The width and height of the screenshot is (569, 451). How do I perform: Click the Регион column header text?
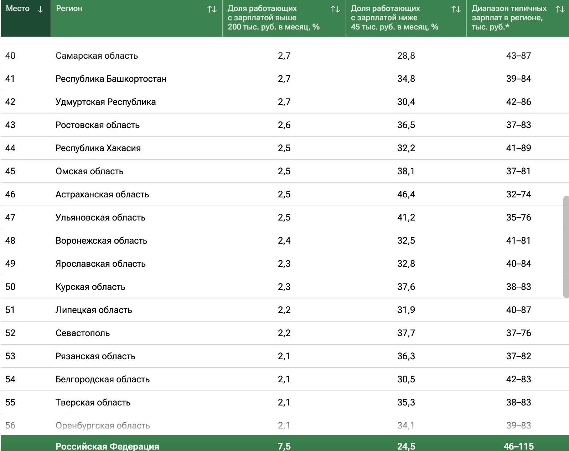click(x=69, y=9)
